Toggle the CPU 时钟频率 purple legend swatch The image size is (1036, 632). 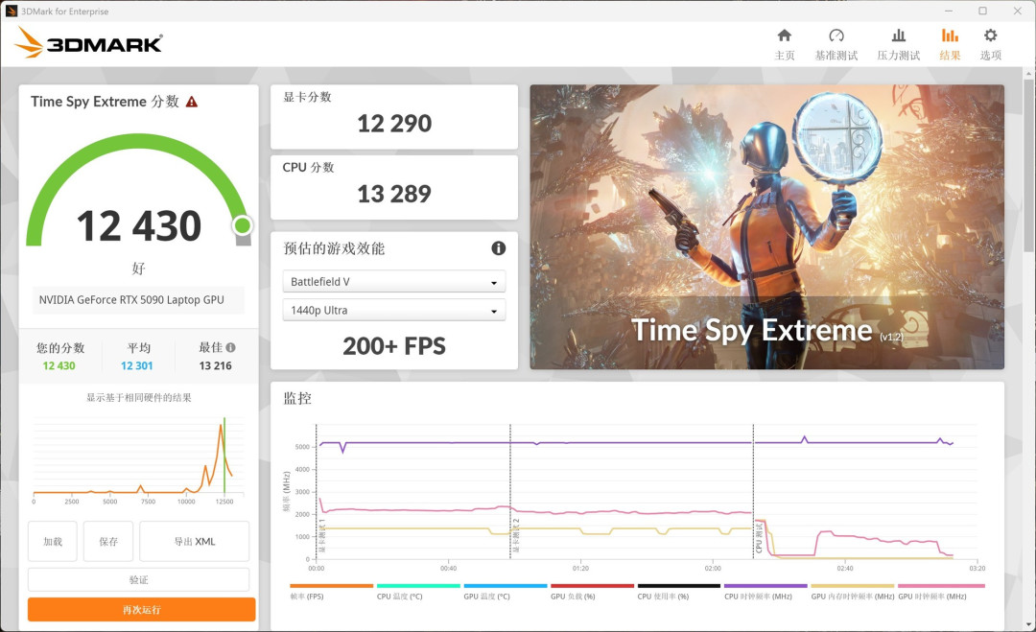(765, 586)
